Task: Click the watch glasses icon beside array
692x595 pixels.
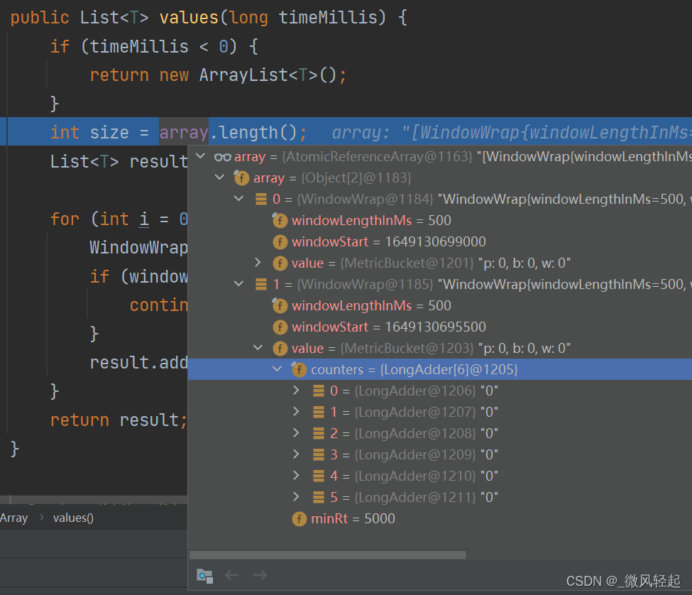Action: (222, 157)
